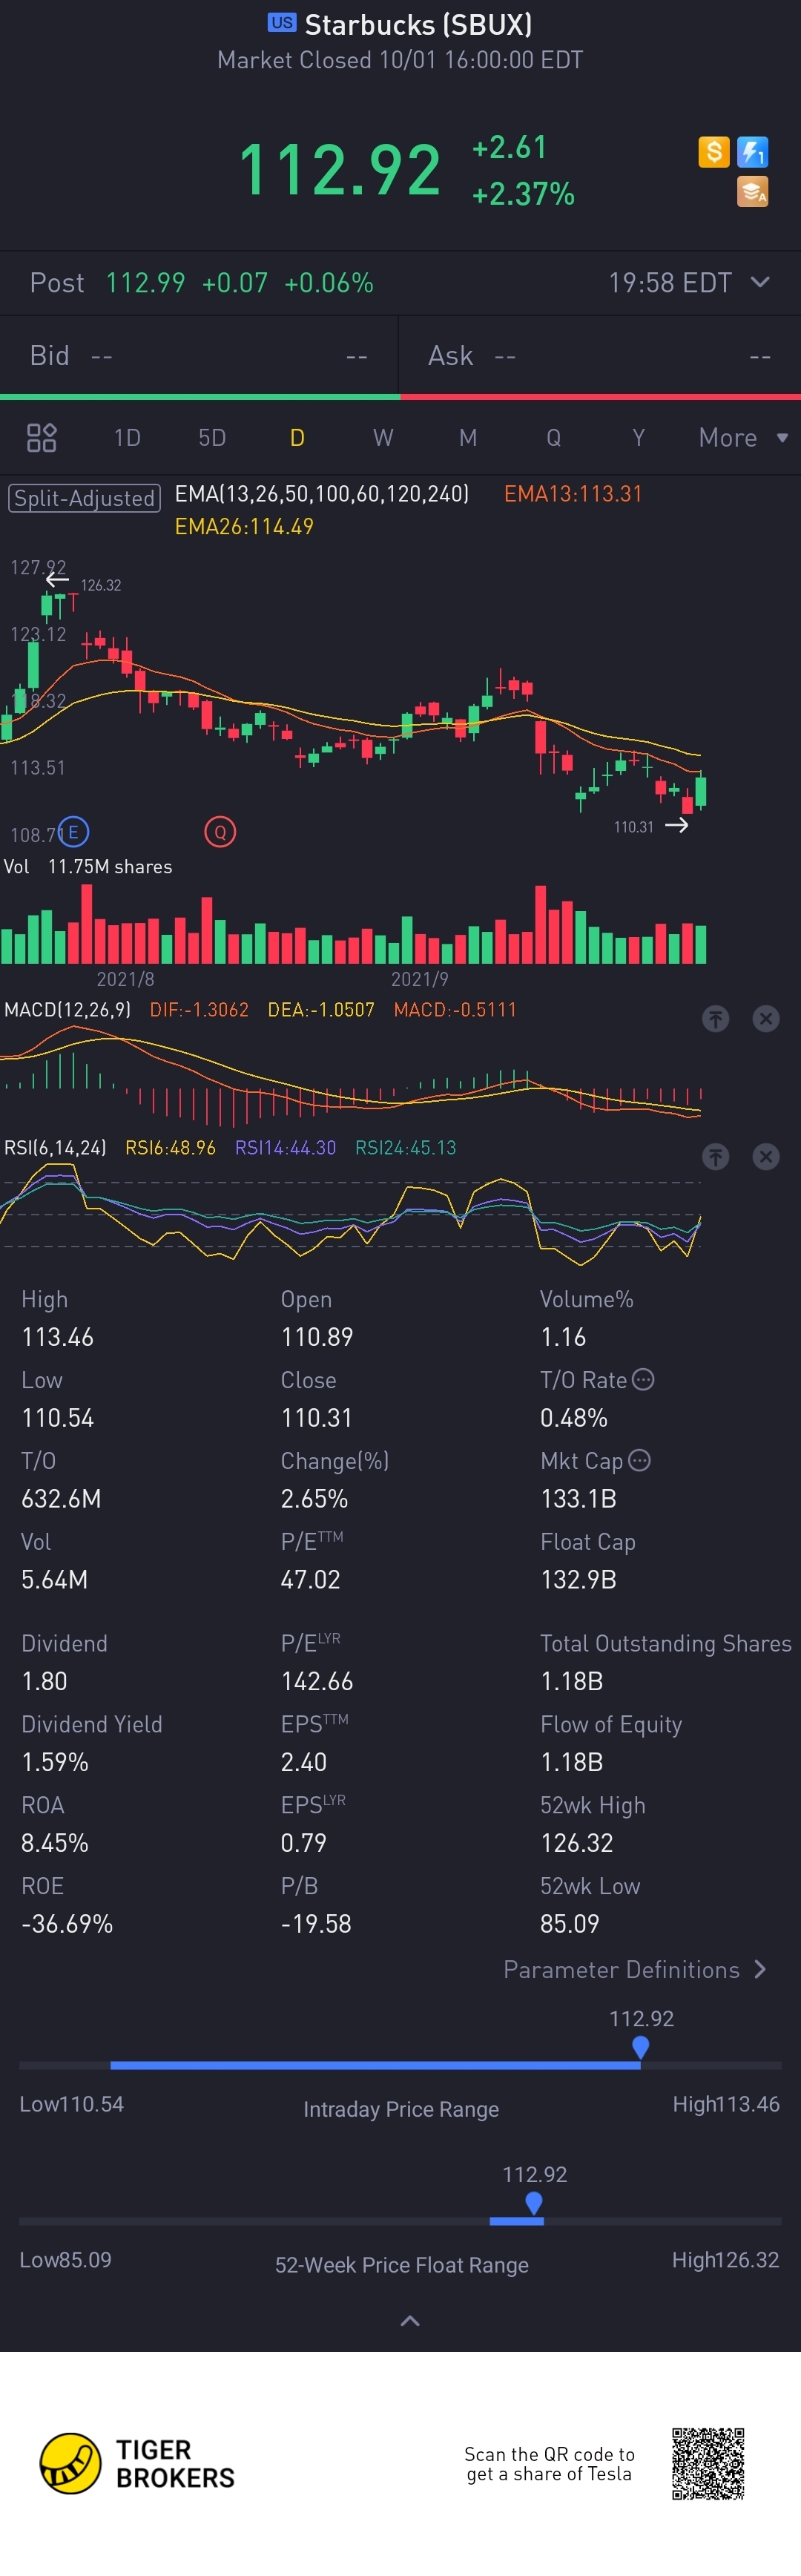The width and height of the screenshot is (801, 2576).
Task: Tap the Post 112.99 price
Action: pyautogui.click(x=146, y=283)
